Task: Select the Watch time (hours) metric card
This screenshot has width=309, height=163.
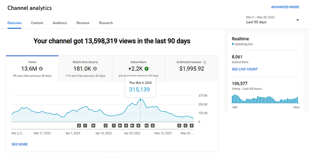Action: pyautogui.click(x=86, y=69)
